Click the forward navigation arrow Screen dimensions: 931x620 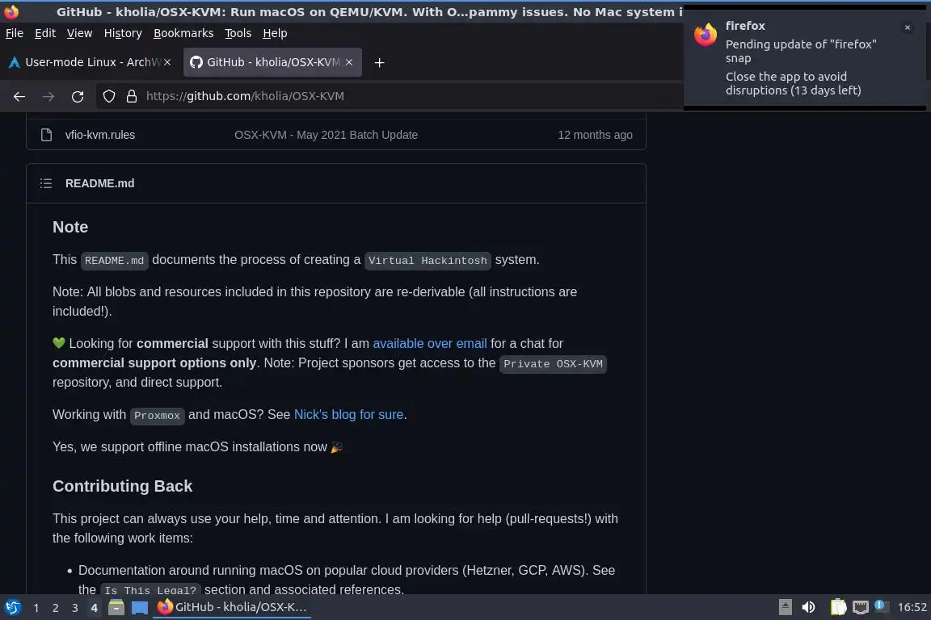coord(48,96)
